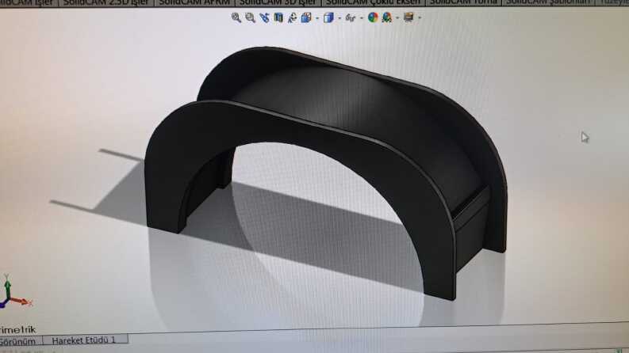This screenshot has width=629, height=353.
Task: Open the SolidCAM Çoklu Eksen tab
Action: point(373,3)
